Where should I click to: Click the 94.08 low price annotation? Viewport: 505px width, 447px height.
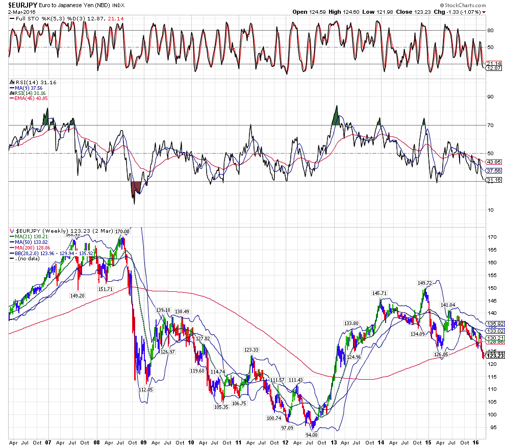(x=312, y=435)
